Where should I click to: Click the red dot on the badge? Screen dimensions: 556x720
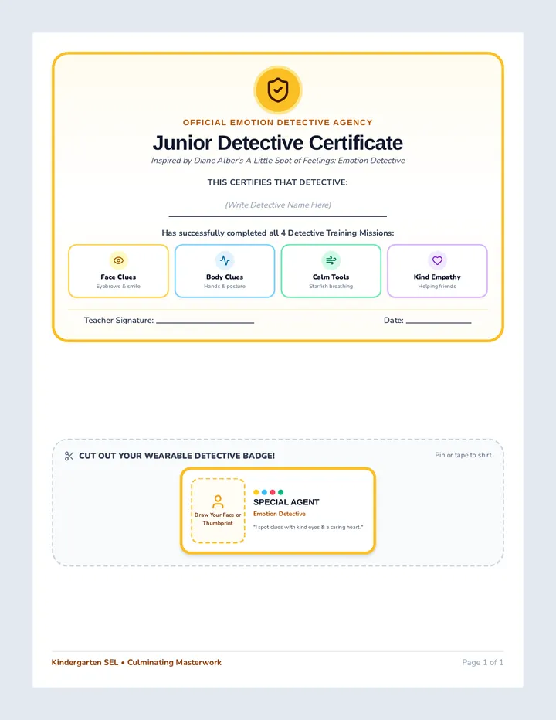(x=273, y=492)
